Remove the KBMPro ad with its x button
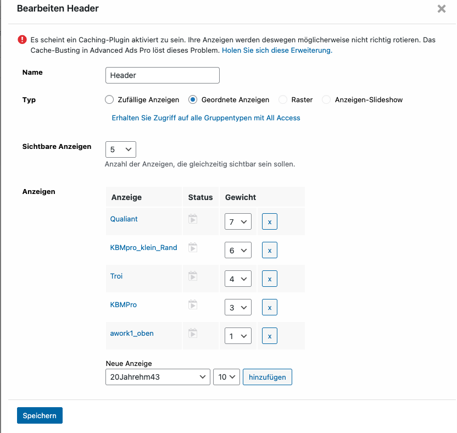 point(270,307)
